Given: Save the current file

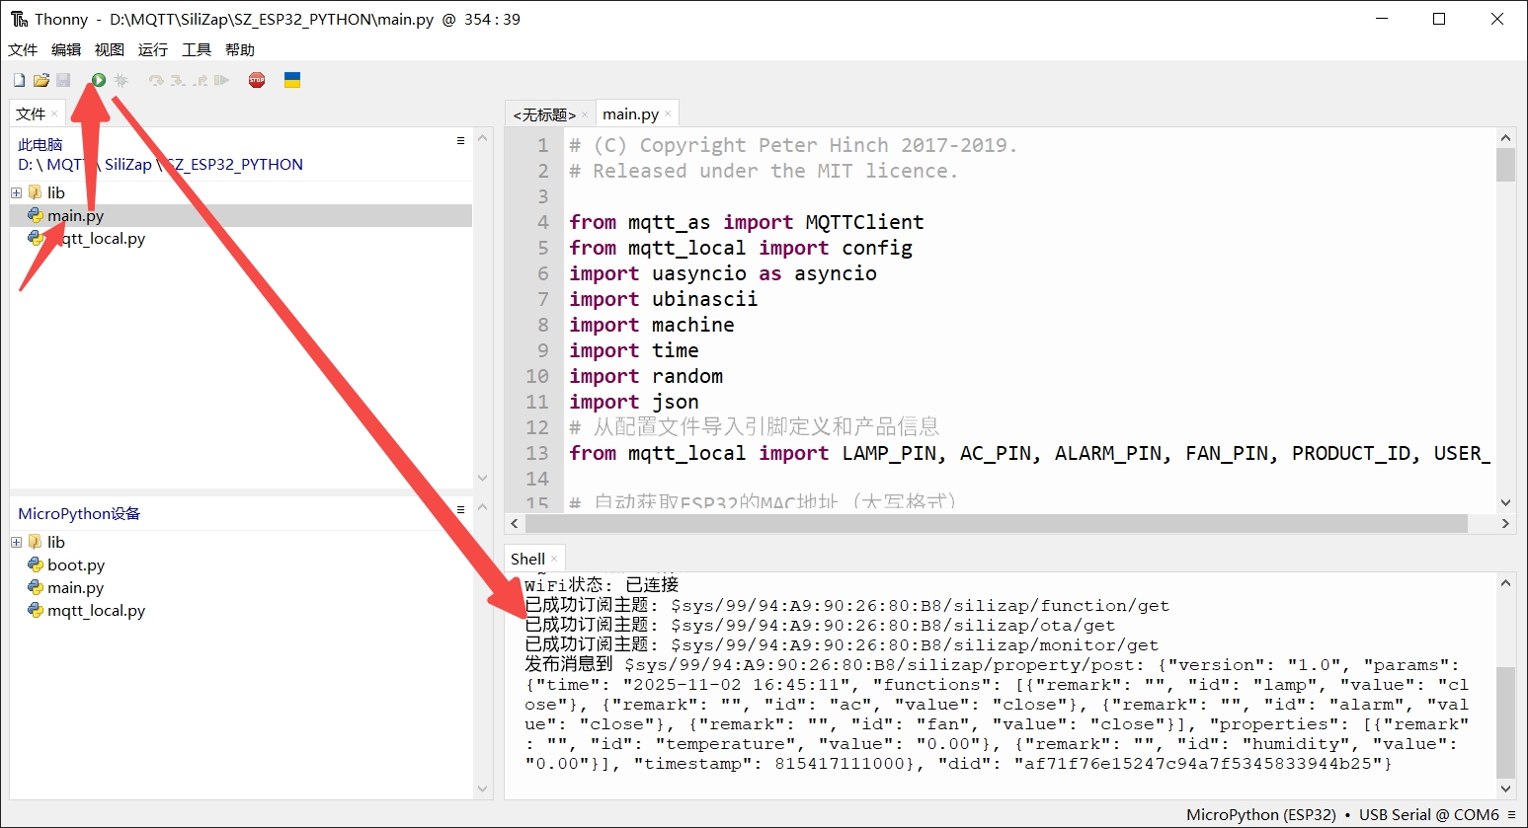Looking at the screenshot, I should pos(62,79).
